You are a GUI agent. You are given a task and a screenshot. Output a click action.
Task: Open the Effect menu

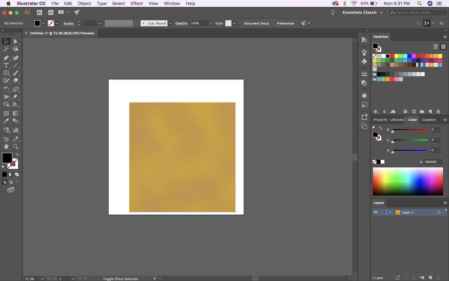point(136,4)
